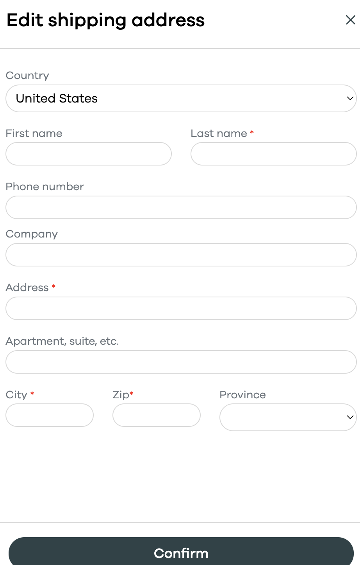This screenshot has height=565, width=360.
Task: Select the Phone number input field
Action: point(181,207)
